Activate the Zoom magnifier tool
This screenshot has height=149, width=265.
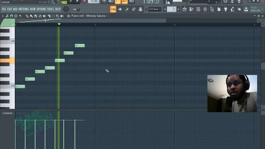(58, 16)
